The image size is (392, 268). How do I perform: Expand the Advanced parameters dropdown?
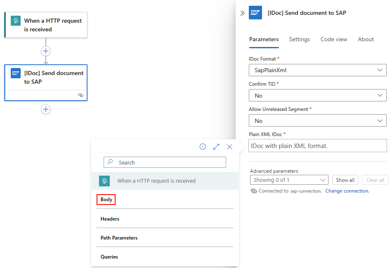tap(289, 180)
